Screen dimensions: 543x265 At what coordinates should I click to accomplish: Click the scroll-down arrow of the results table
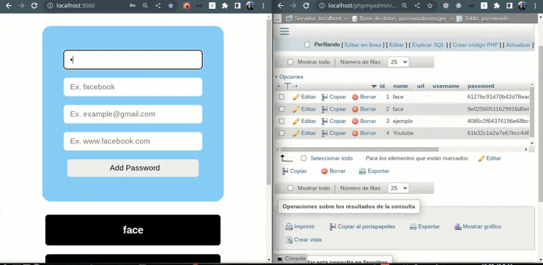click(532, 143)
